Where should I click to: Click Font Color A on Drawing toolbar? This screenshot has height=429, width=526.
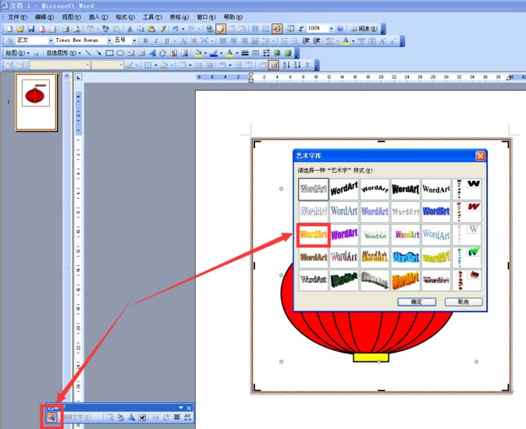tap(229, 53)
